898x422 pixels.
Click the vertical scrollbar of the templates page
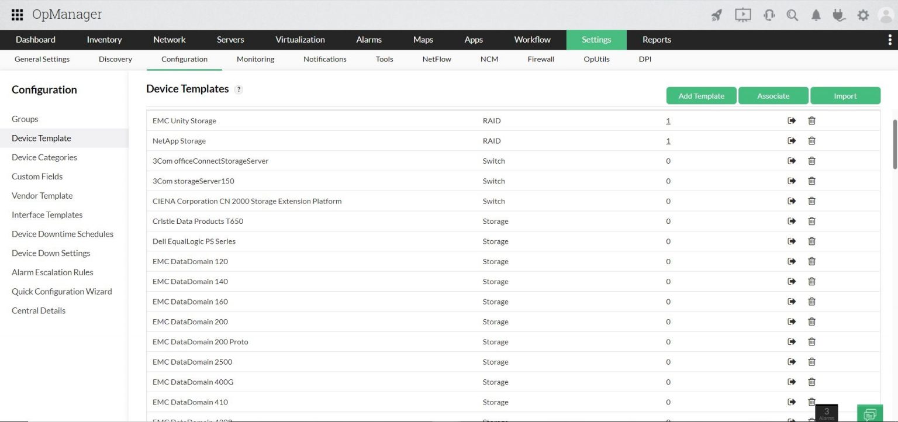[894, 144]
